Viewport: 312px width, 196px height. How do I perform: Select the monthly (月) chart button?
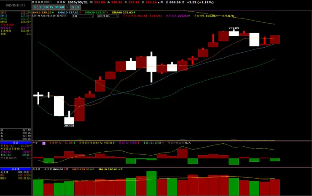[x=78, y=7]
